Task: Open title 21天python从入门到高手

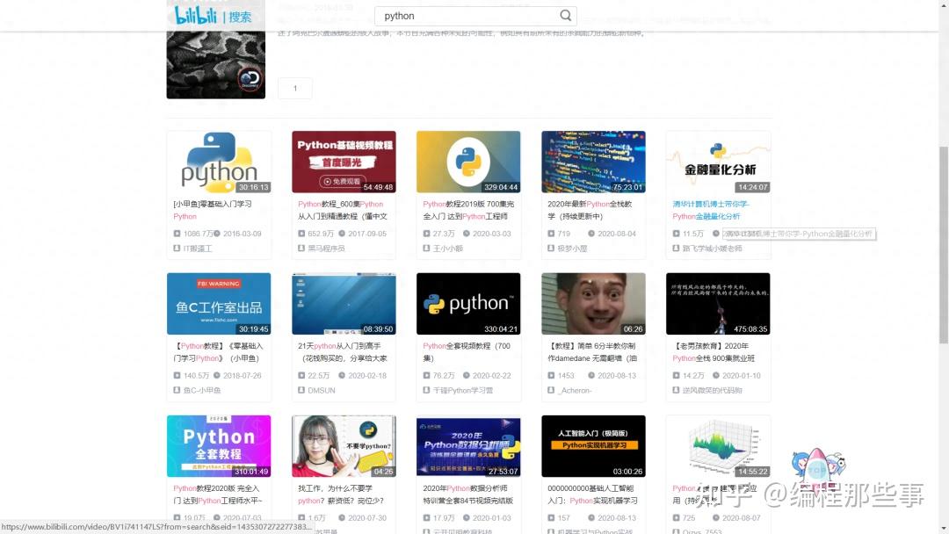Action: pos(342,352)
